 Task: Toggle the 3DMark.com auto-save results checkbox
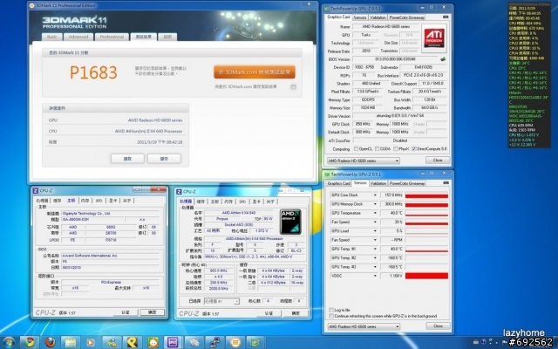(x=293, y=87)
